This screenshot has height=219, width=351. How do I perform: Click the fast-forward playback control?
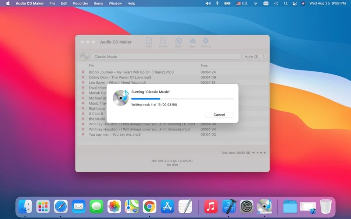pos(261,152)
